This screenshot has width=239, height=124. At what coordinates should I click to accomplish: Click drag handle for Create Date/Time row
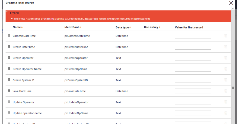(x=9, y=46)
